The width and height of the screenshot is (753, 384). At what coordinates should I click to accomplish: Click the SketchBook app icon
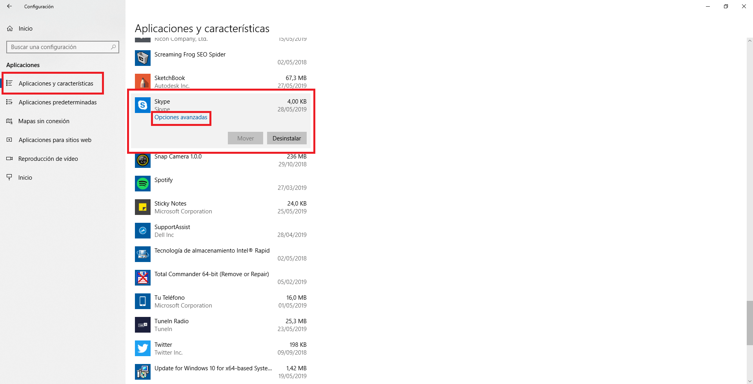[x=143, y=82]
